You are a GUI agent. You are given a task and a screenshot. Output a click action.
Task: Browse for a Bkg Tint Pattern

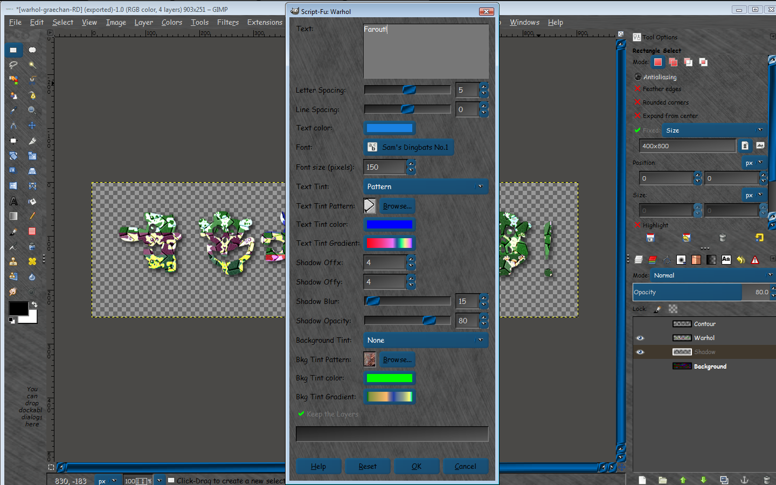pyautogui.click(x=397, y=359)
